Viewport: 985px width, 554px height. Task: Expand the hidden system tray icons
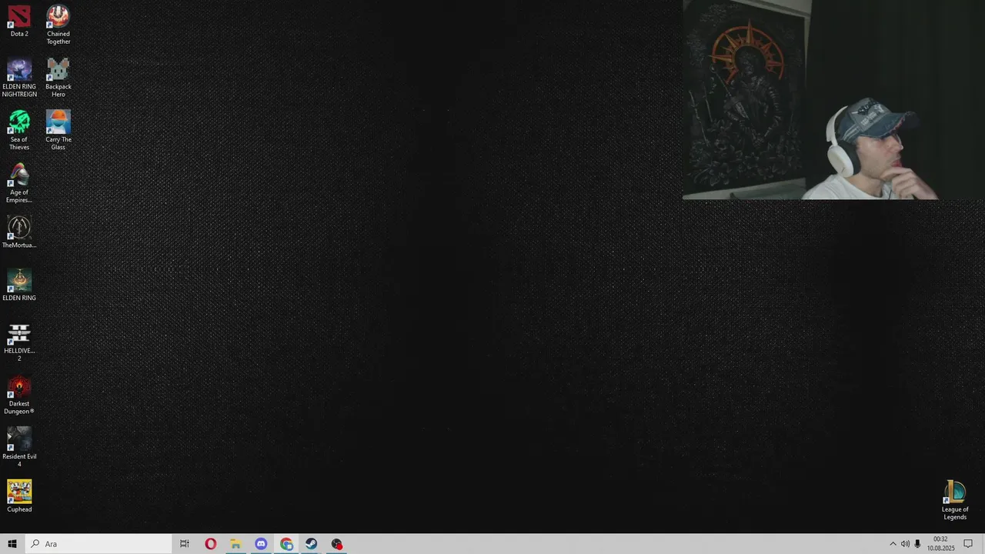893,544
